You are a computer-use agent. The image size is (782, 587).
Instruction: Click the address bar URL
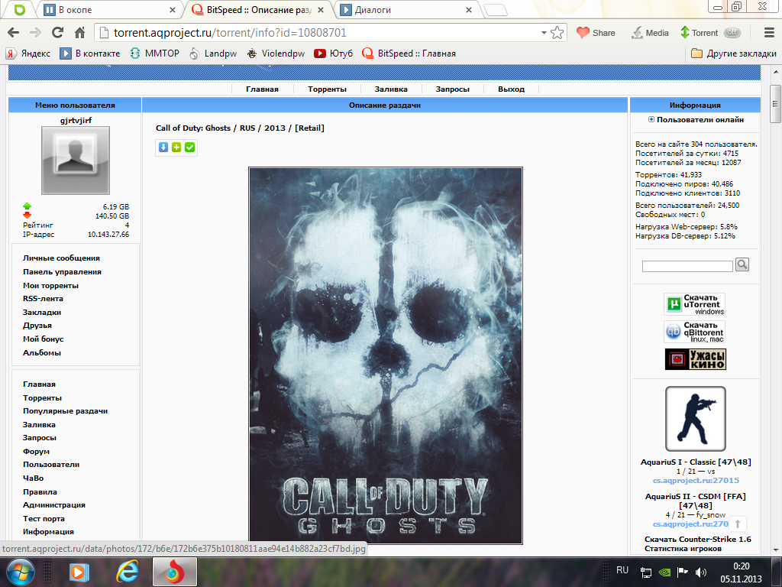pyautogui.click(x=230, y=33)
